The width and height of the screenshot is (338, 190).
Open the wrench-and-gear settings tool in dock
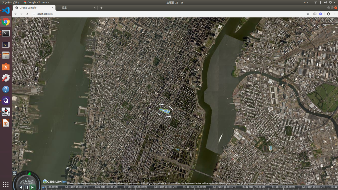(x=6, y=78)
